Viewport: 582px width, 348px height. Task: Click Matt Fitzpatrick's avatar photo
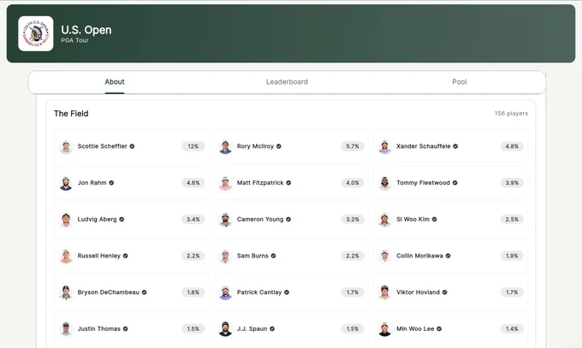click(225, 183)
